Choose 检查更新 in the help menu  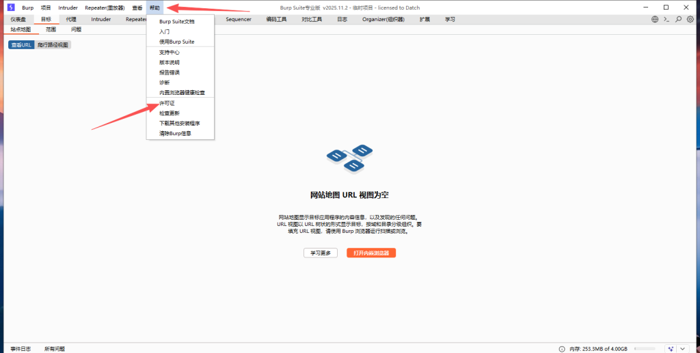click(x=170, y=113)
